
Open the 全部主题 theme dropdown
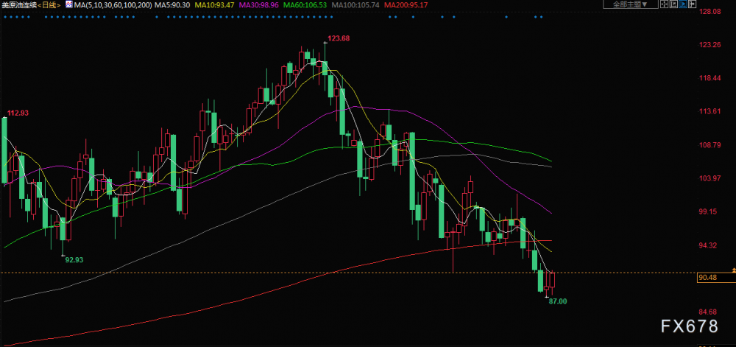(631, 4)
